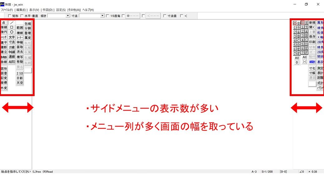Choose the 包絡 envelope tool
This screenshot has width=324, height=176.
coord(28,24)
